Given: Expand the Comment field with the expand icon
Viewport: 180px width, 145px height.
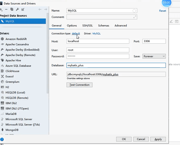Looking at the screenshot, I should [x=135, y=17].
